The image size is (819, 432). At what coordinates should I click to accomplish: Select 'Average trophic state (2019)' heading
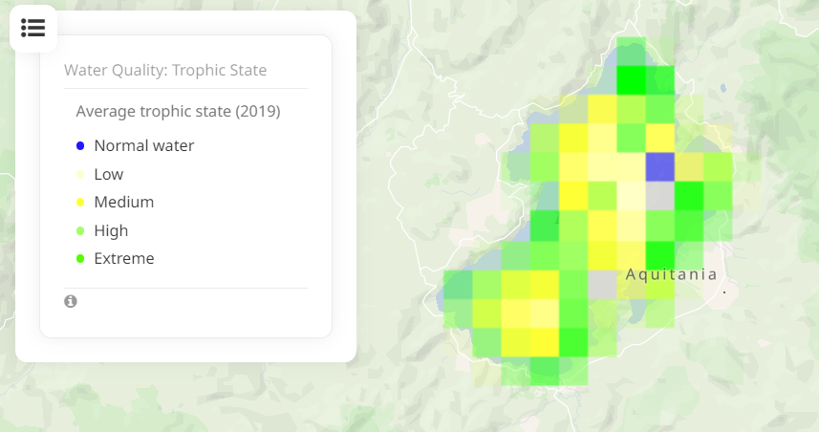[x=178, y=111]
